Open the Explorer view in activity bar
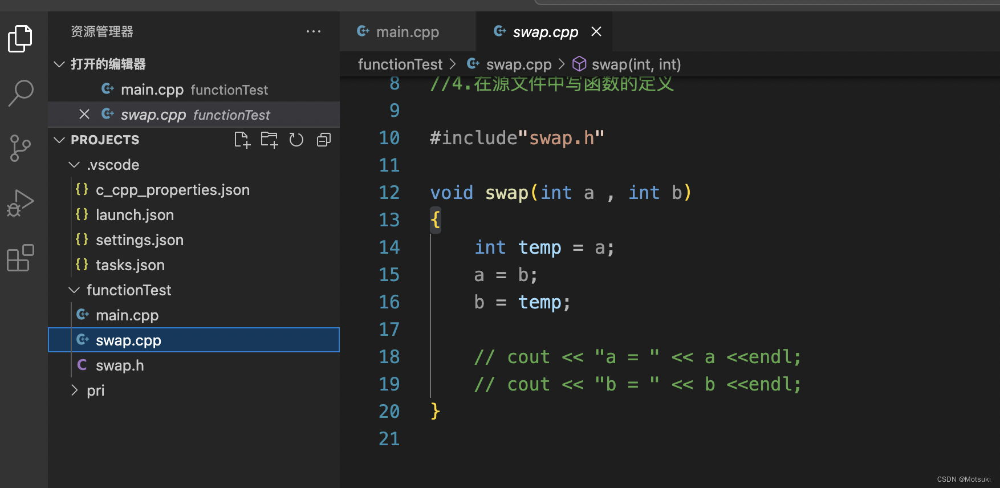The width and height of the screenshot is (1000, 488). 20,39
